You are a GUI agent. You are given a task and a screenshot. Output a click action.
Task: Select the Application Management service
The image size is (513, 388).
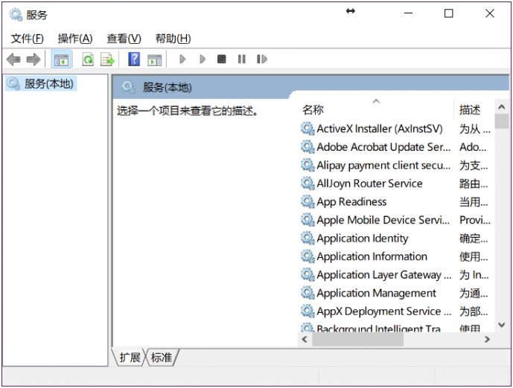click(x=375, y=294)
